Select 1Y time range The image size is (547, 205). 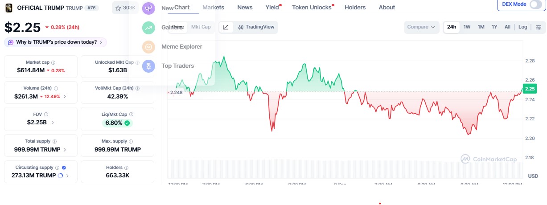tap(494, 27)
